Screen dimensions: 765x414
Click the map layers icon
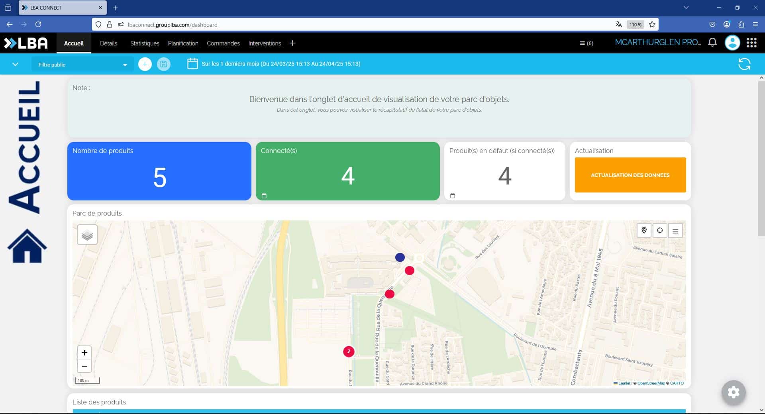point(87,235)
